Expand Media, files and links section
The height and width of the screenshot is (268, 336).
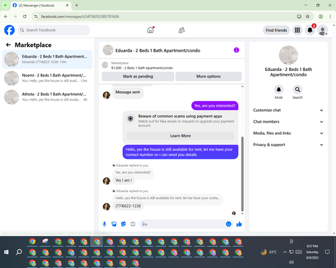pyautogui.click(x=288, y=133)
